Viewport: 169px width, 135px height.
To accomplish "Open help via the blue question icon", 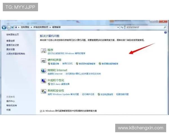I will pyautogui.click(x=165, y=32).
